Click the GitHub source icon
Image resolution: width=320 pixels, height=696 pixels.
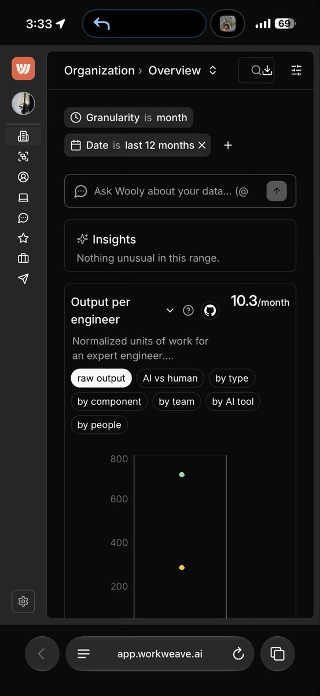[x=210, y=310]
